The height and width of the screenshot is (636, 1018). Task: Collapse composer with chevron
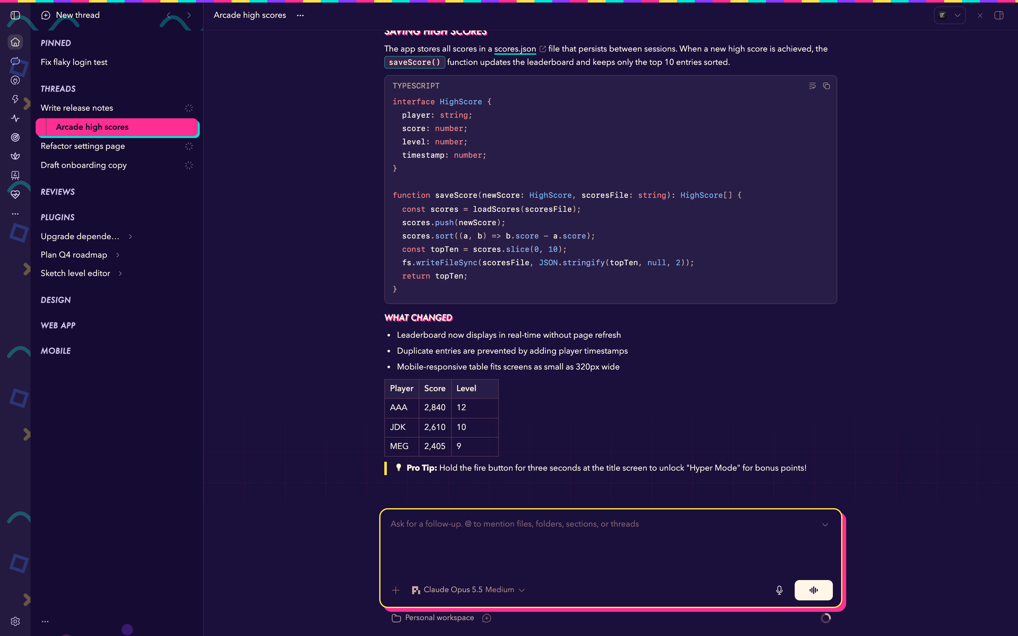tap(825, 524)
